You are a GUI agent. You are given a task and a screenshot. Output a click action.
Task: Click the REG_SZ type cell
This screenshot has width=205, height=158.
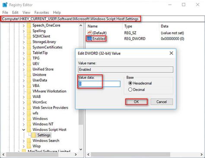point(130,33)
